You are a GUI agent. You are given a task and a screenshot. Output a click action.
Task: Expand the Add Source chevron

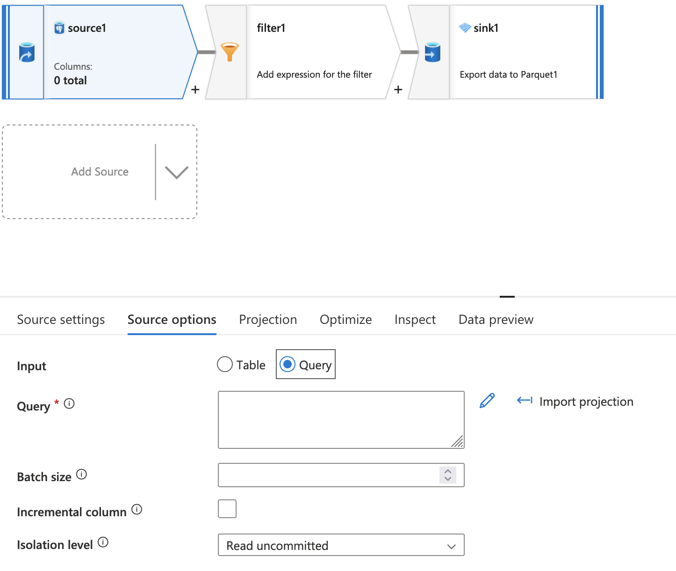click(177, 172)
